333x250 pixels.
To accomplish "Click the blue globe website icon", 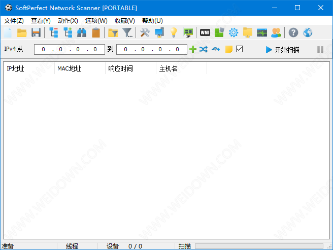I will 308,32.
